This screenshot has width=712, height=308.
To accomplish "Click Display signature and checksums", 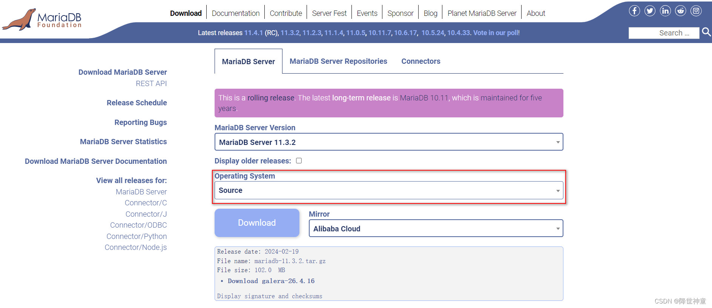I will pos(270,296).
